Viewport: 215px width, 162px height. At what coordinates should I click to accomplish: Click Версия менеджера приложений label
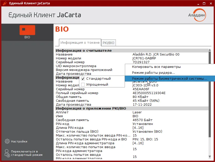pyautogui.click(x=84, y=70)
